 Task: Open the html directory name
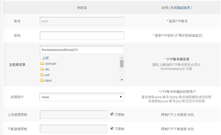pyautogui.click(x=48, y=80)
